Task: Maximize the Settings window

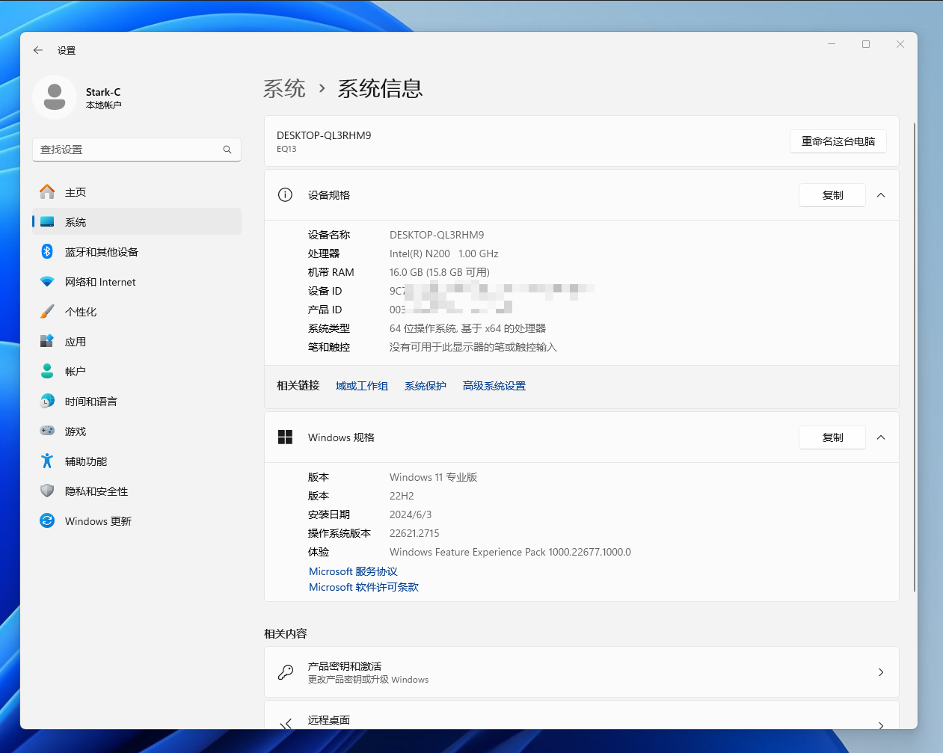Action: click(x=866, y=44)
